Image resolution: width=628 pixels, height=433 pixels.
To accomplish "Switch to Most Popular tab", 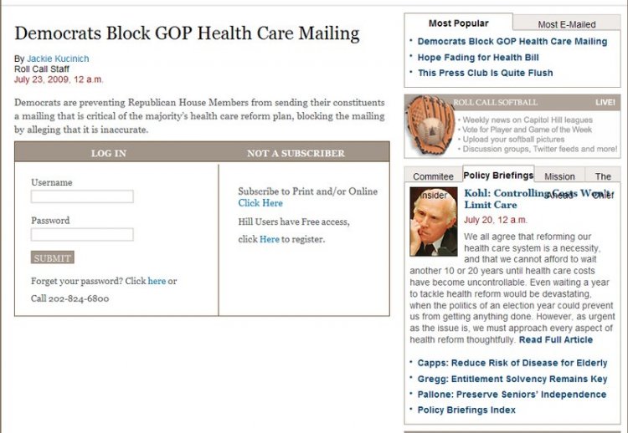I will (458, 23).
